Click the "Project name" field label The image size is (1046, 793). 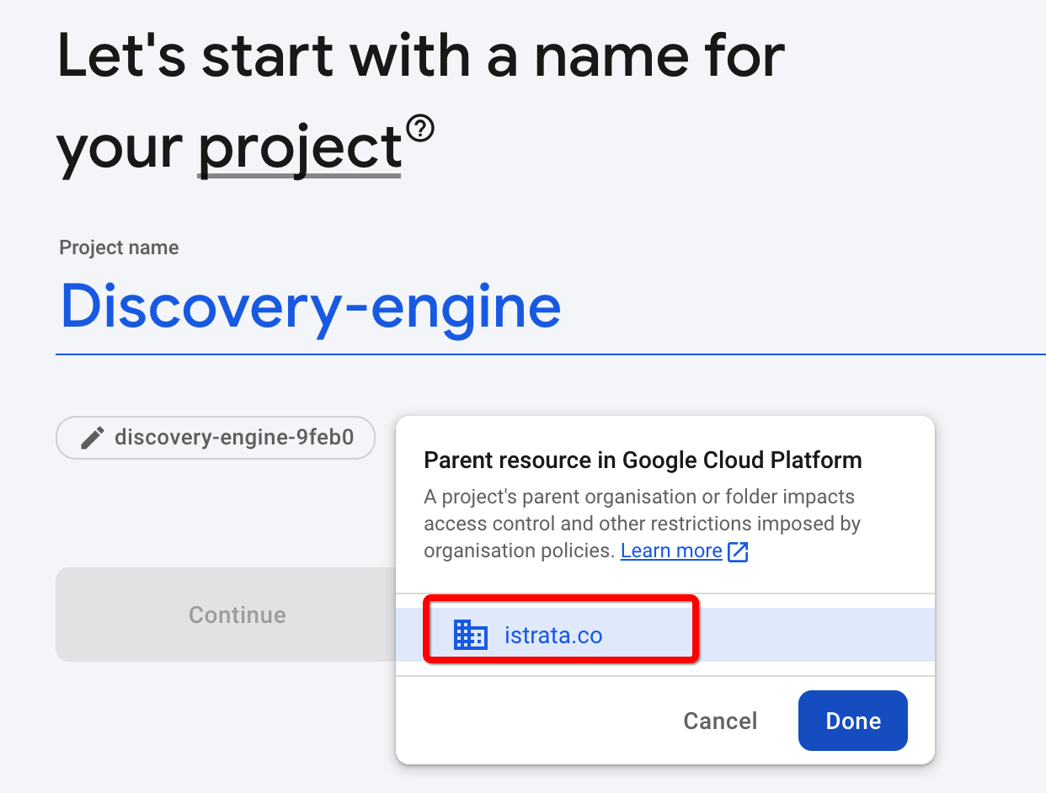pyautogui.click(x=119, y=247)
